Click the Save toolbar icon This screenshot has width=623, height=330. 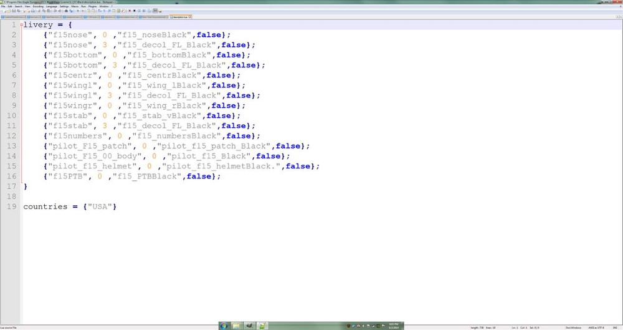click(x=14, y=11)
